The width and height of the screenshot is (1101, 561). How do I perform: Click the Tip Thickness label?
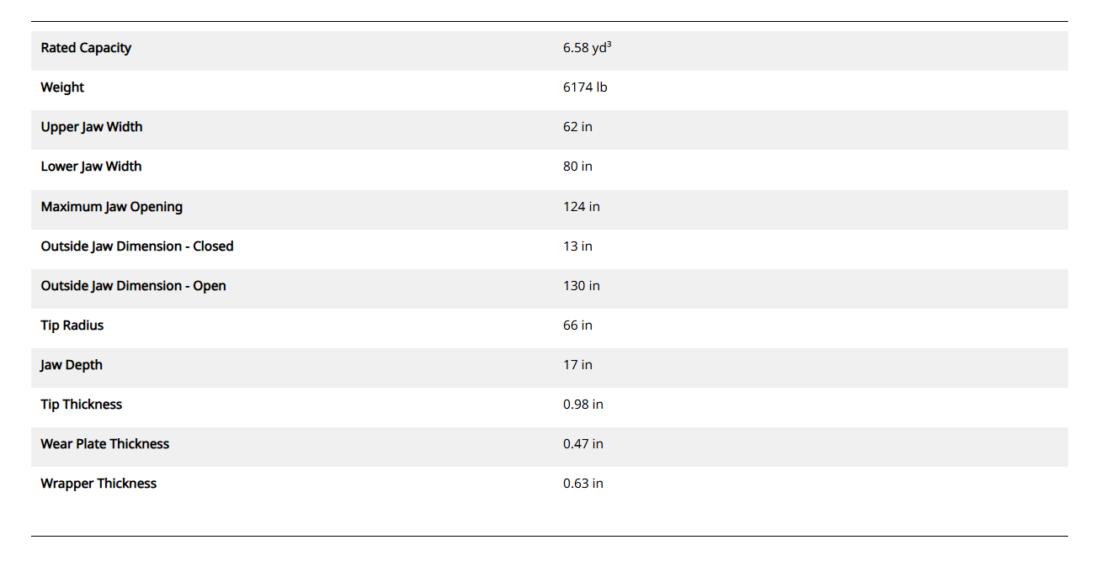pyautogui.click(x=82, y=405)
